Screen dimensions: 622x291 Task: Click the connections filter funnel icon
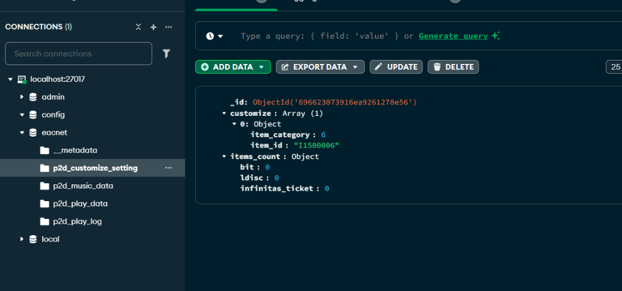[x=166, y=54]
